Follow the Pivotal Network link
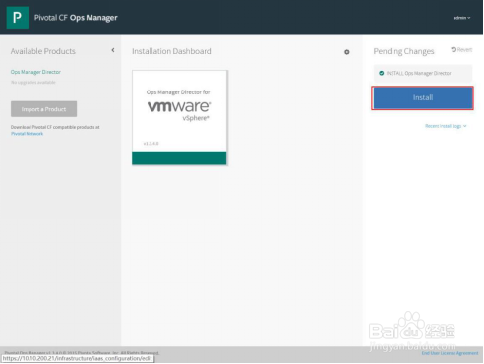Screen dimensions: 484x364 click(x=27, y=134)
